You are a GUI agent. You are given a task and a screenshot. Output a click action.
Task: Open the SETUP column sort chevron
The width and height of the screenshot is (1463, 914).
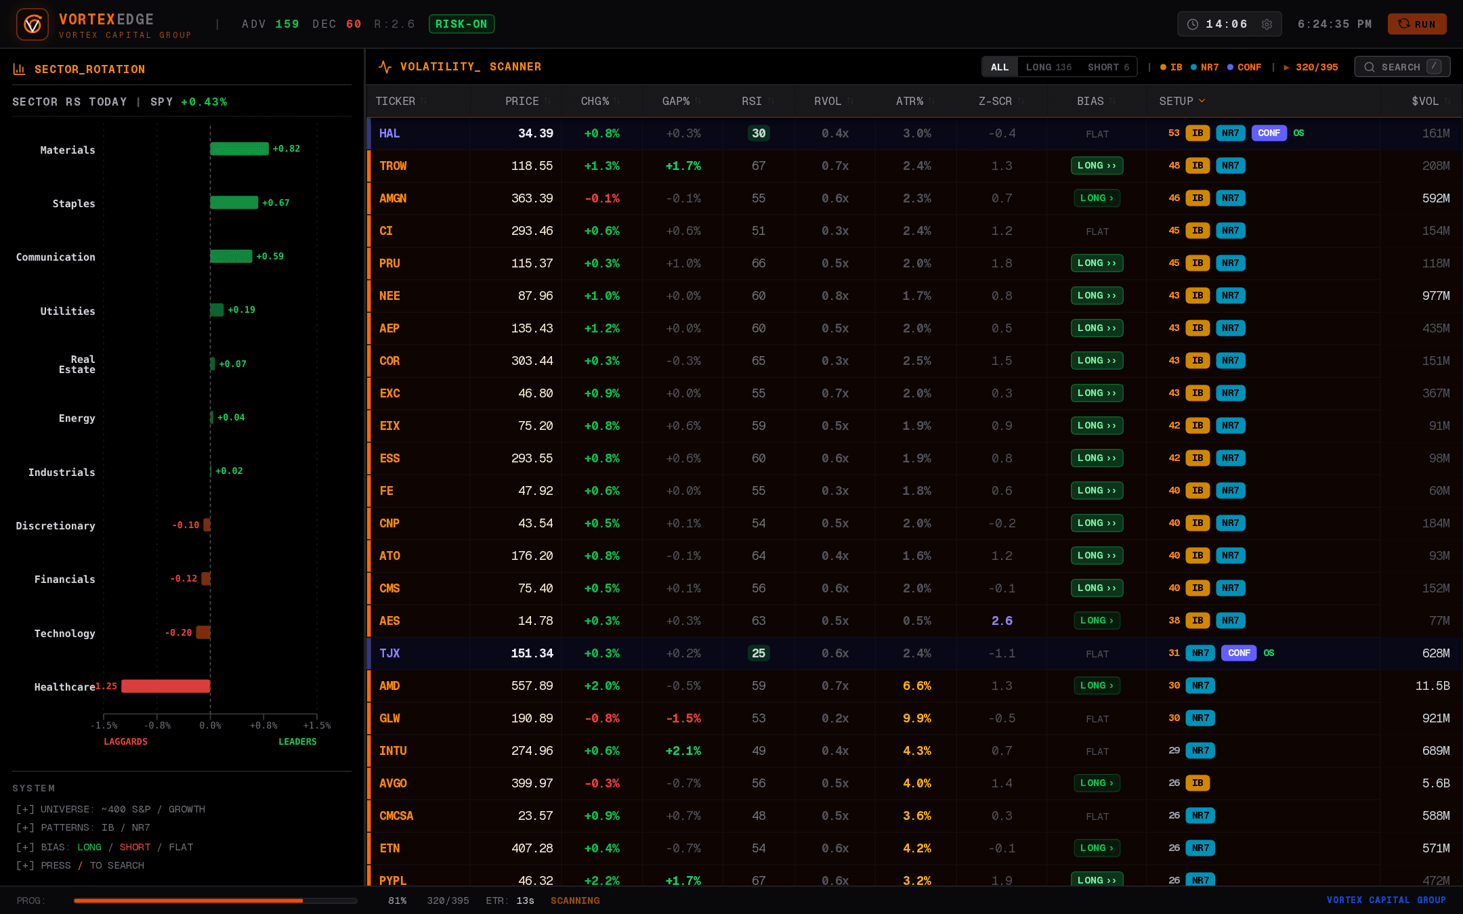coord(1202,101)
